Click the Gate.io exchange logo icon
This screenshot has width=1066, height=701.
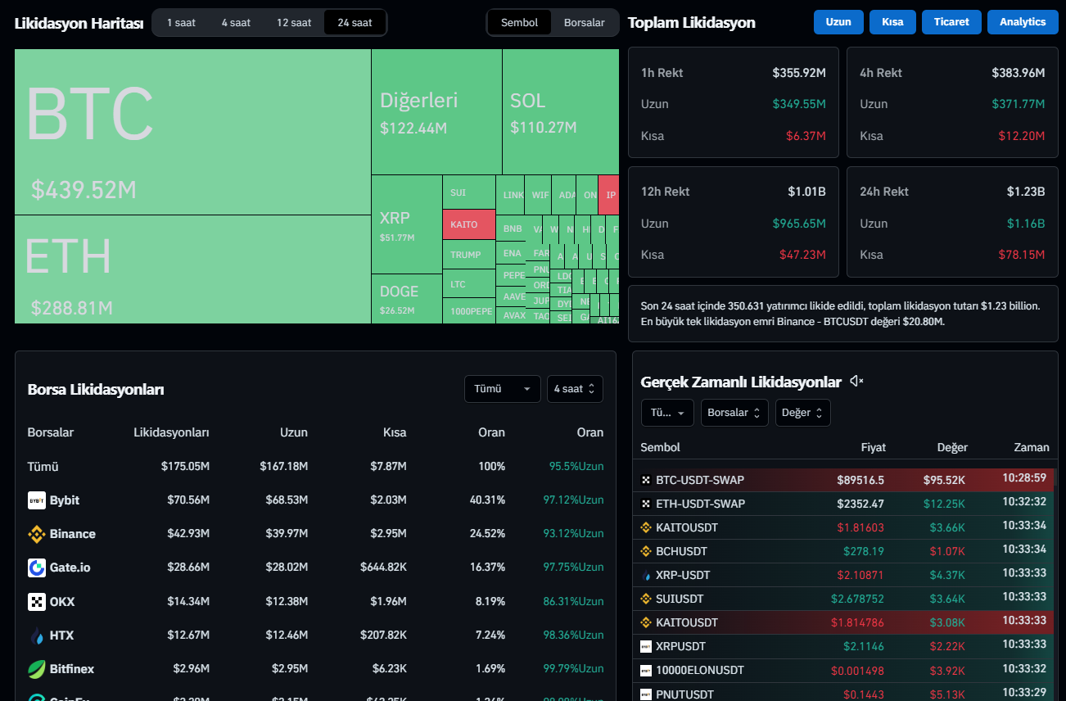[x=37, y=568]
